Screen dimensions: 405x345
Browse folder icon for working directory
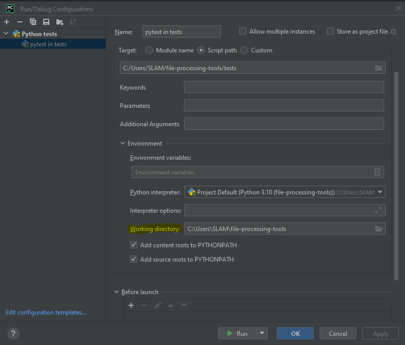coord(379,228)
